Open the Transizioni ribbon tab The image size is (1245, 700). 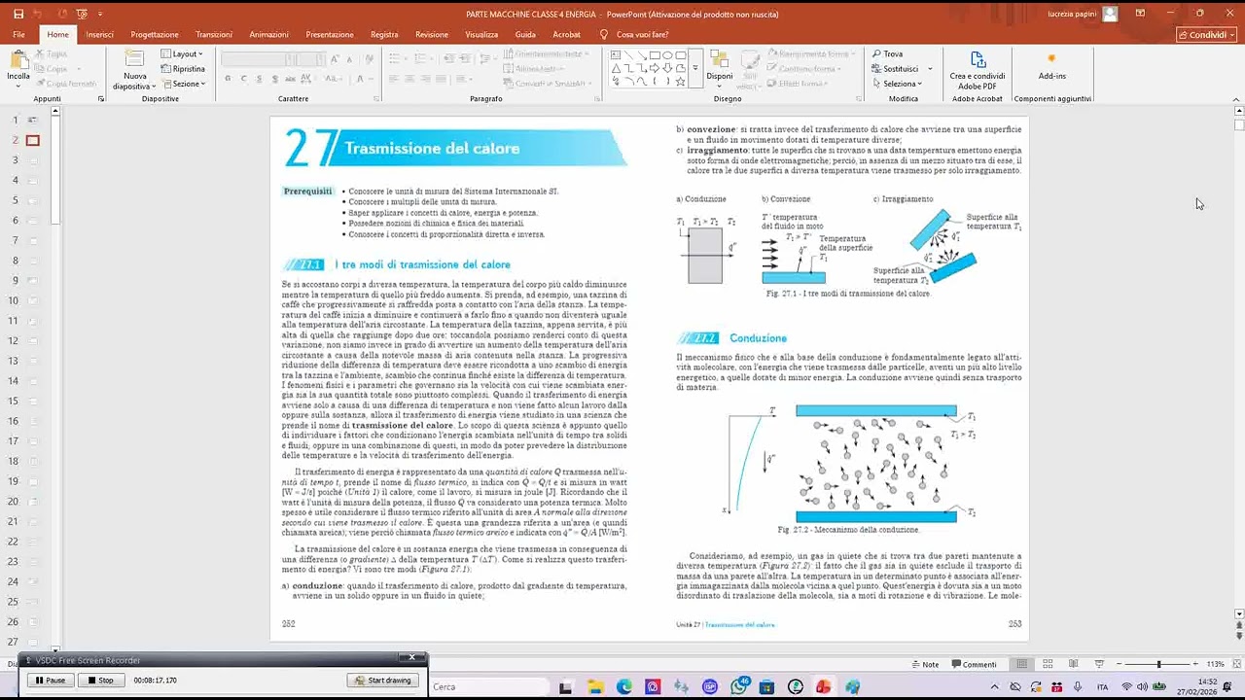coord(214,34)
